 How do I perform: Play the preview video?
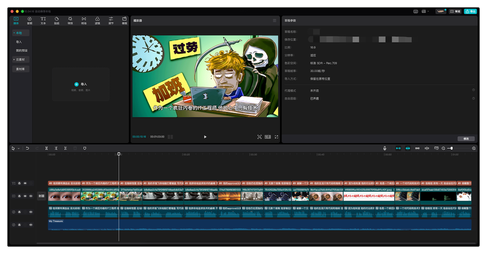[205, 137]
